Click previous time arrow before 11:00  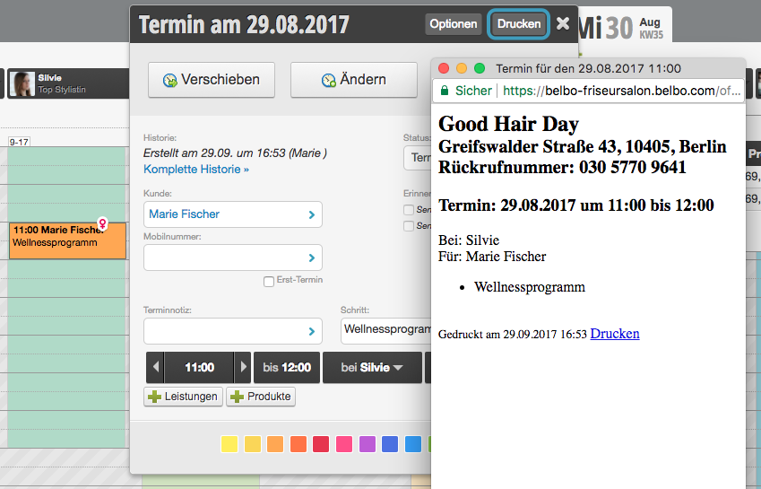click(x=155, y=367)
